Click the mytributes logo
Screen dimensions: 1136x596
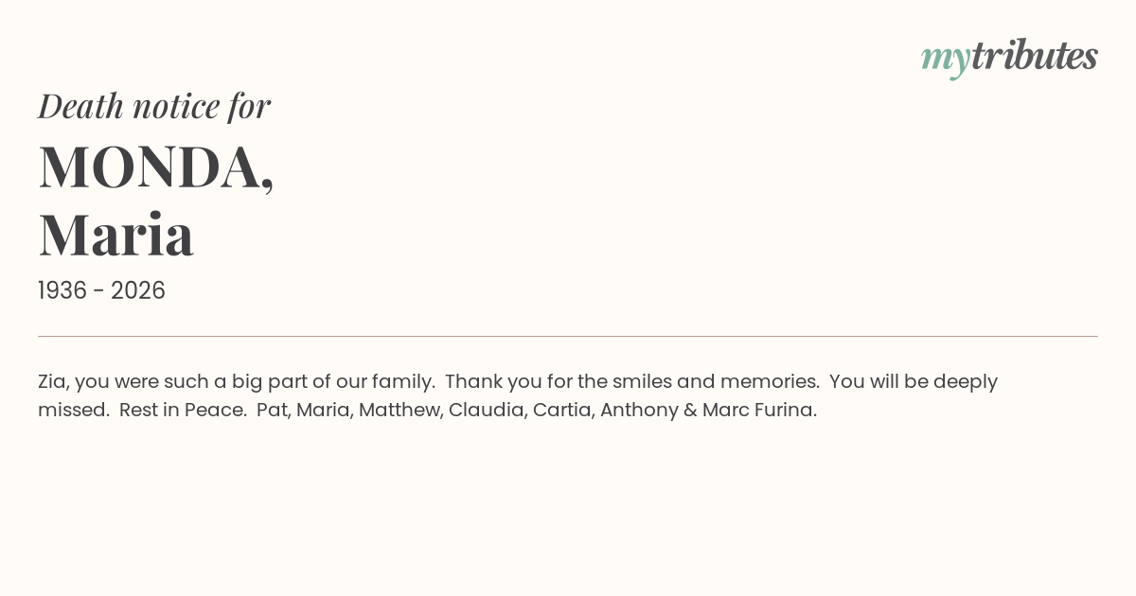(x=1009, y=57)
